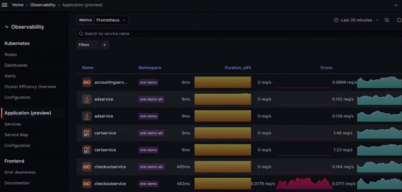Sort the table by the Name column header
Screen dimensions: 402x192
(x=88, y=68)
